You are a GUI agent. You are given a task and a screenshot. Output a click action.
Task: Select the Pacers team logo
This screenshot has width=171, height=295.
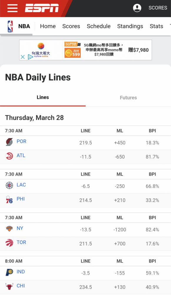pos(9,272)
